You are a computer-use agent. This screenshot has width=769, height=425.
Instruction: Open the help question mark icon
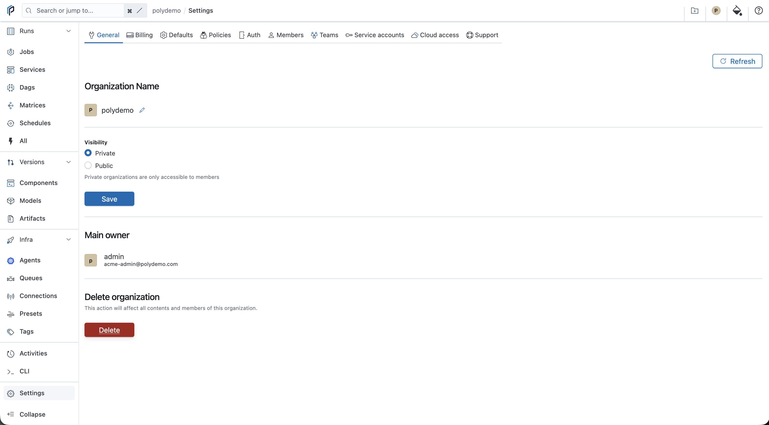(759, 11)
